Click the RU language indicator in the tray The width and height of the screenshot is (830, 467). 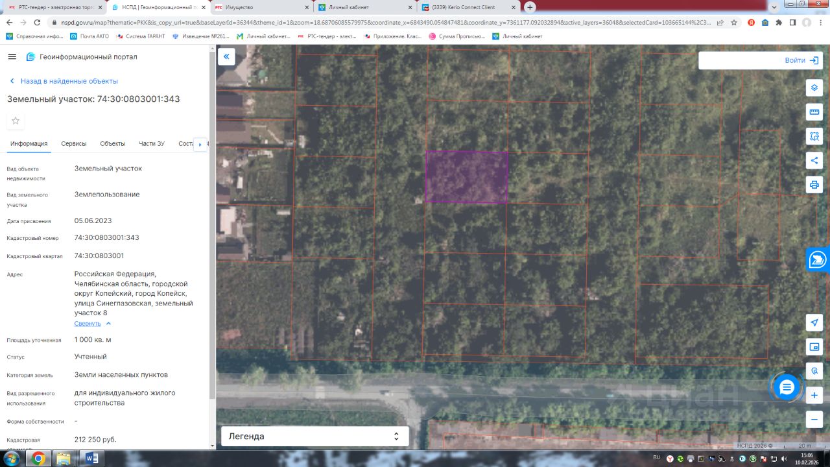[x=656, y=457]
